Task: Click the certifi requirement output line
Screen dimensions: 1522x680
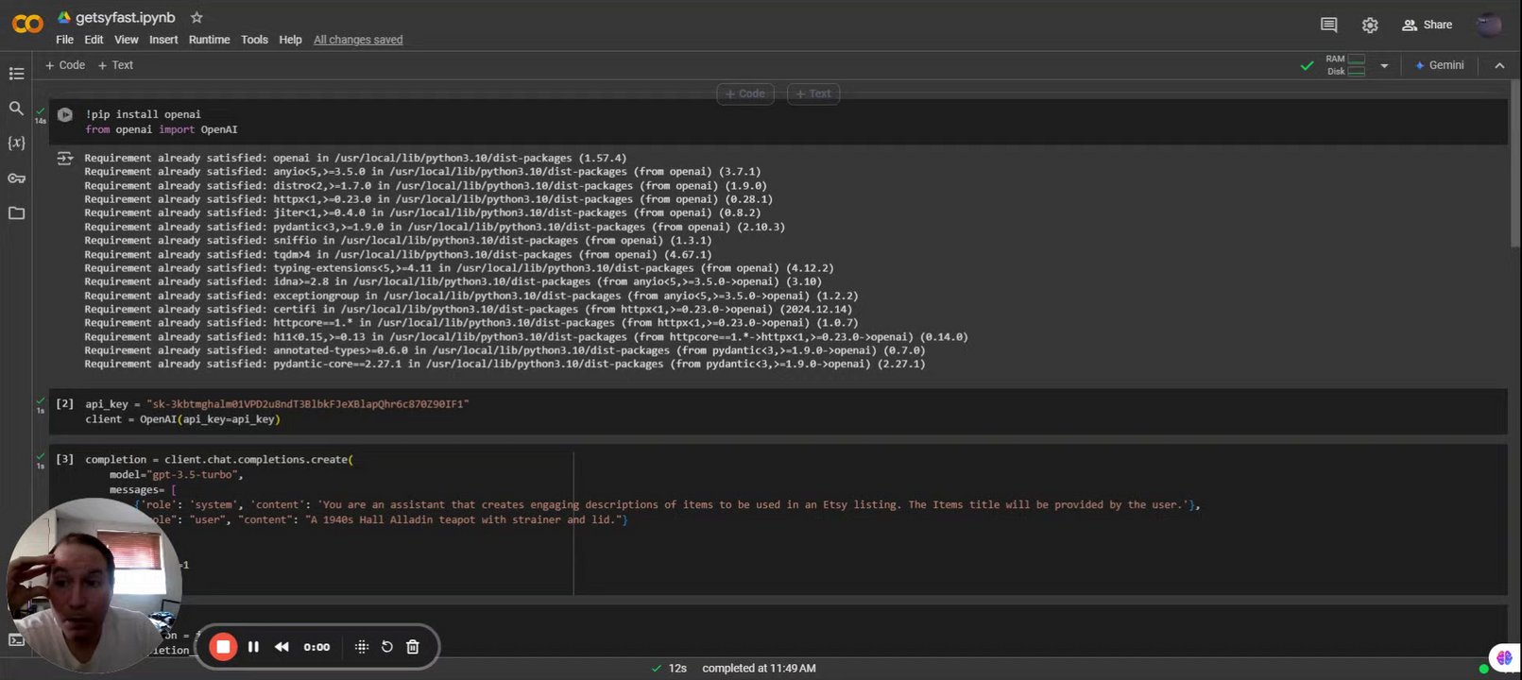Action: (468, 309)
